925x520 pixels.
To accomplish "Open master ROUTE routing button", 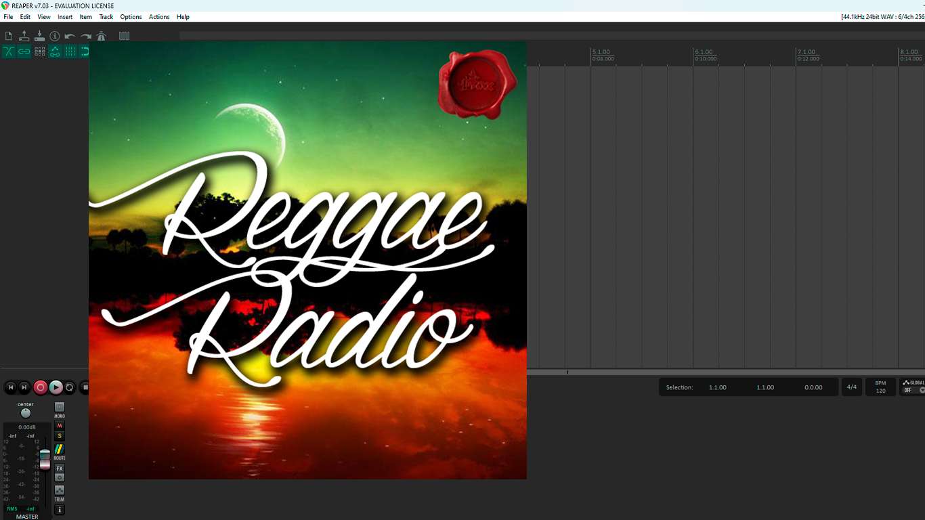I will pyautogui.click(x=60, y=450).
